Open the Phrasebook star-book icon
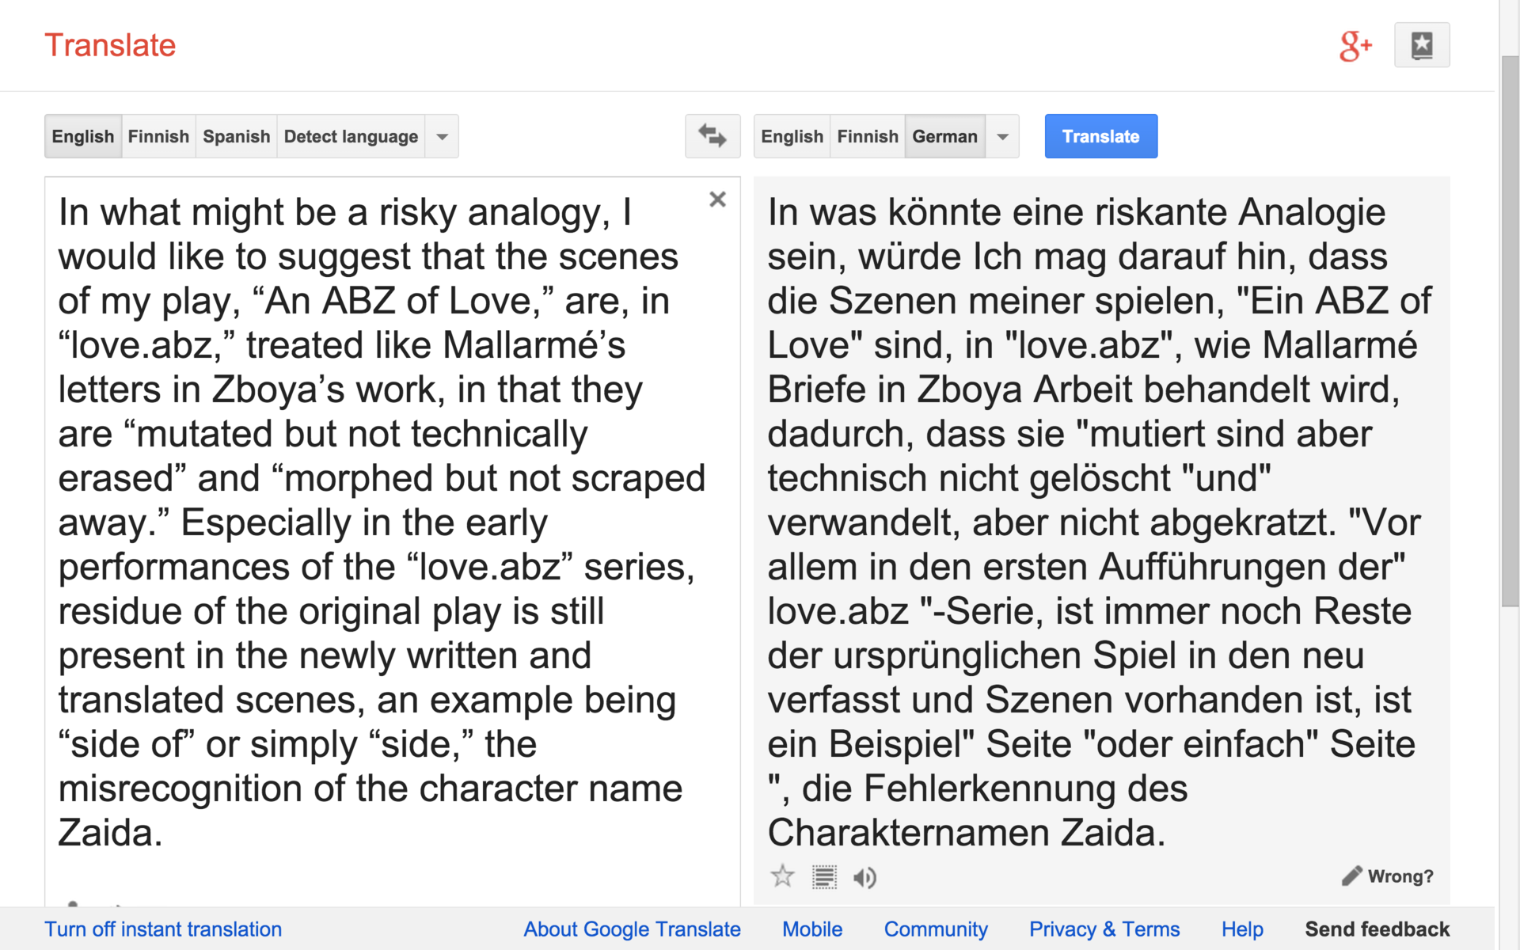1520x950 pixels. click(1421, 45)
